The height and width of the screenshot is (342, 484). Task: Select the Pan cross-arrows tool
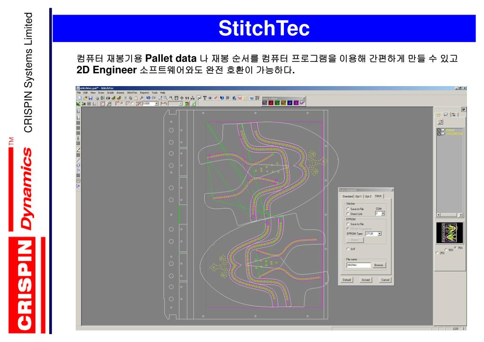[x=182, y=98]
